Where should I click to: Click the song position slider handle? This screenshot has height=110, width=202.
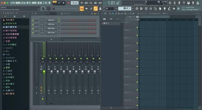54,9
